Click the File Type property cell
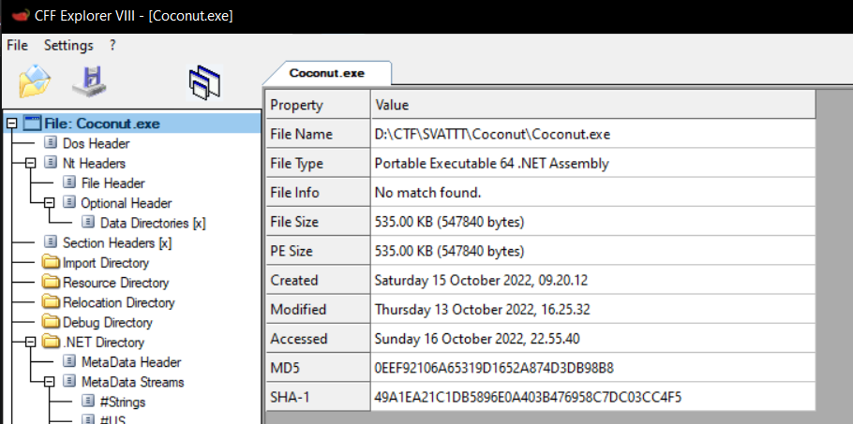This screenshot has height=424, width=853. pyautogui.click(x=319, y=163)
